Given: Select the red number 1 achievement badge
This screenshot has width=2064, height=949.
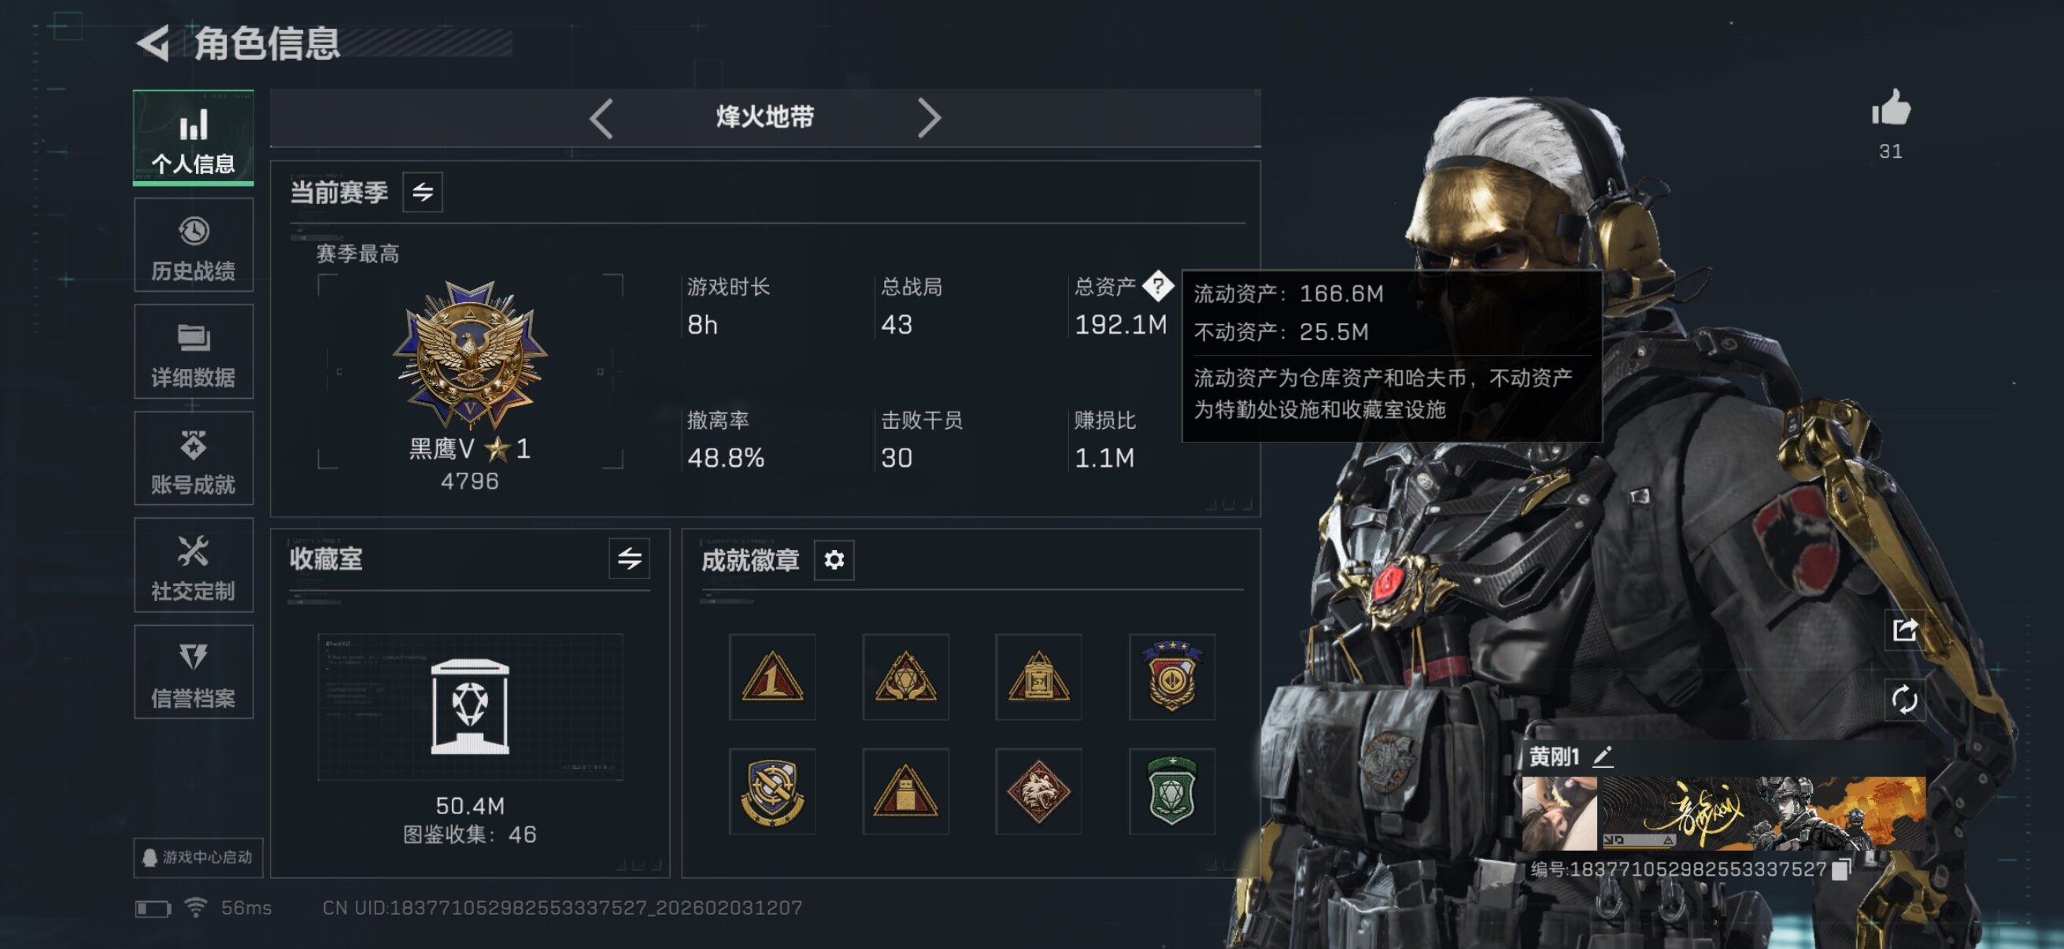Looking at the screenshot, I should click(772, 678).
